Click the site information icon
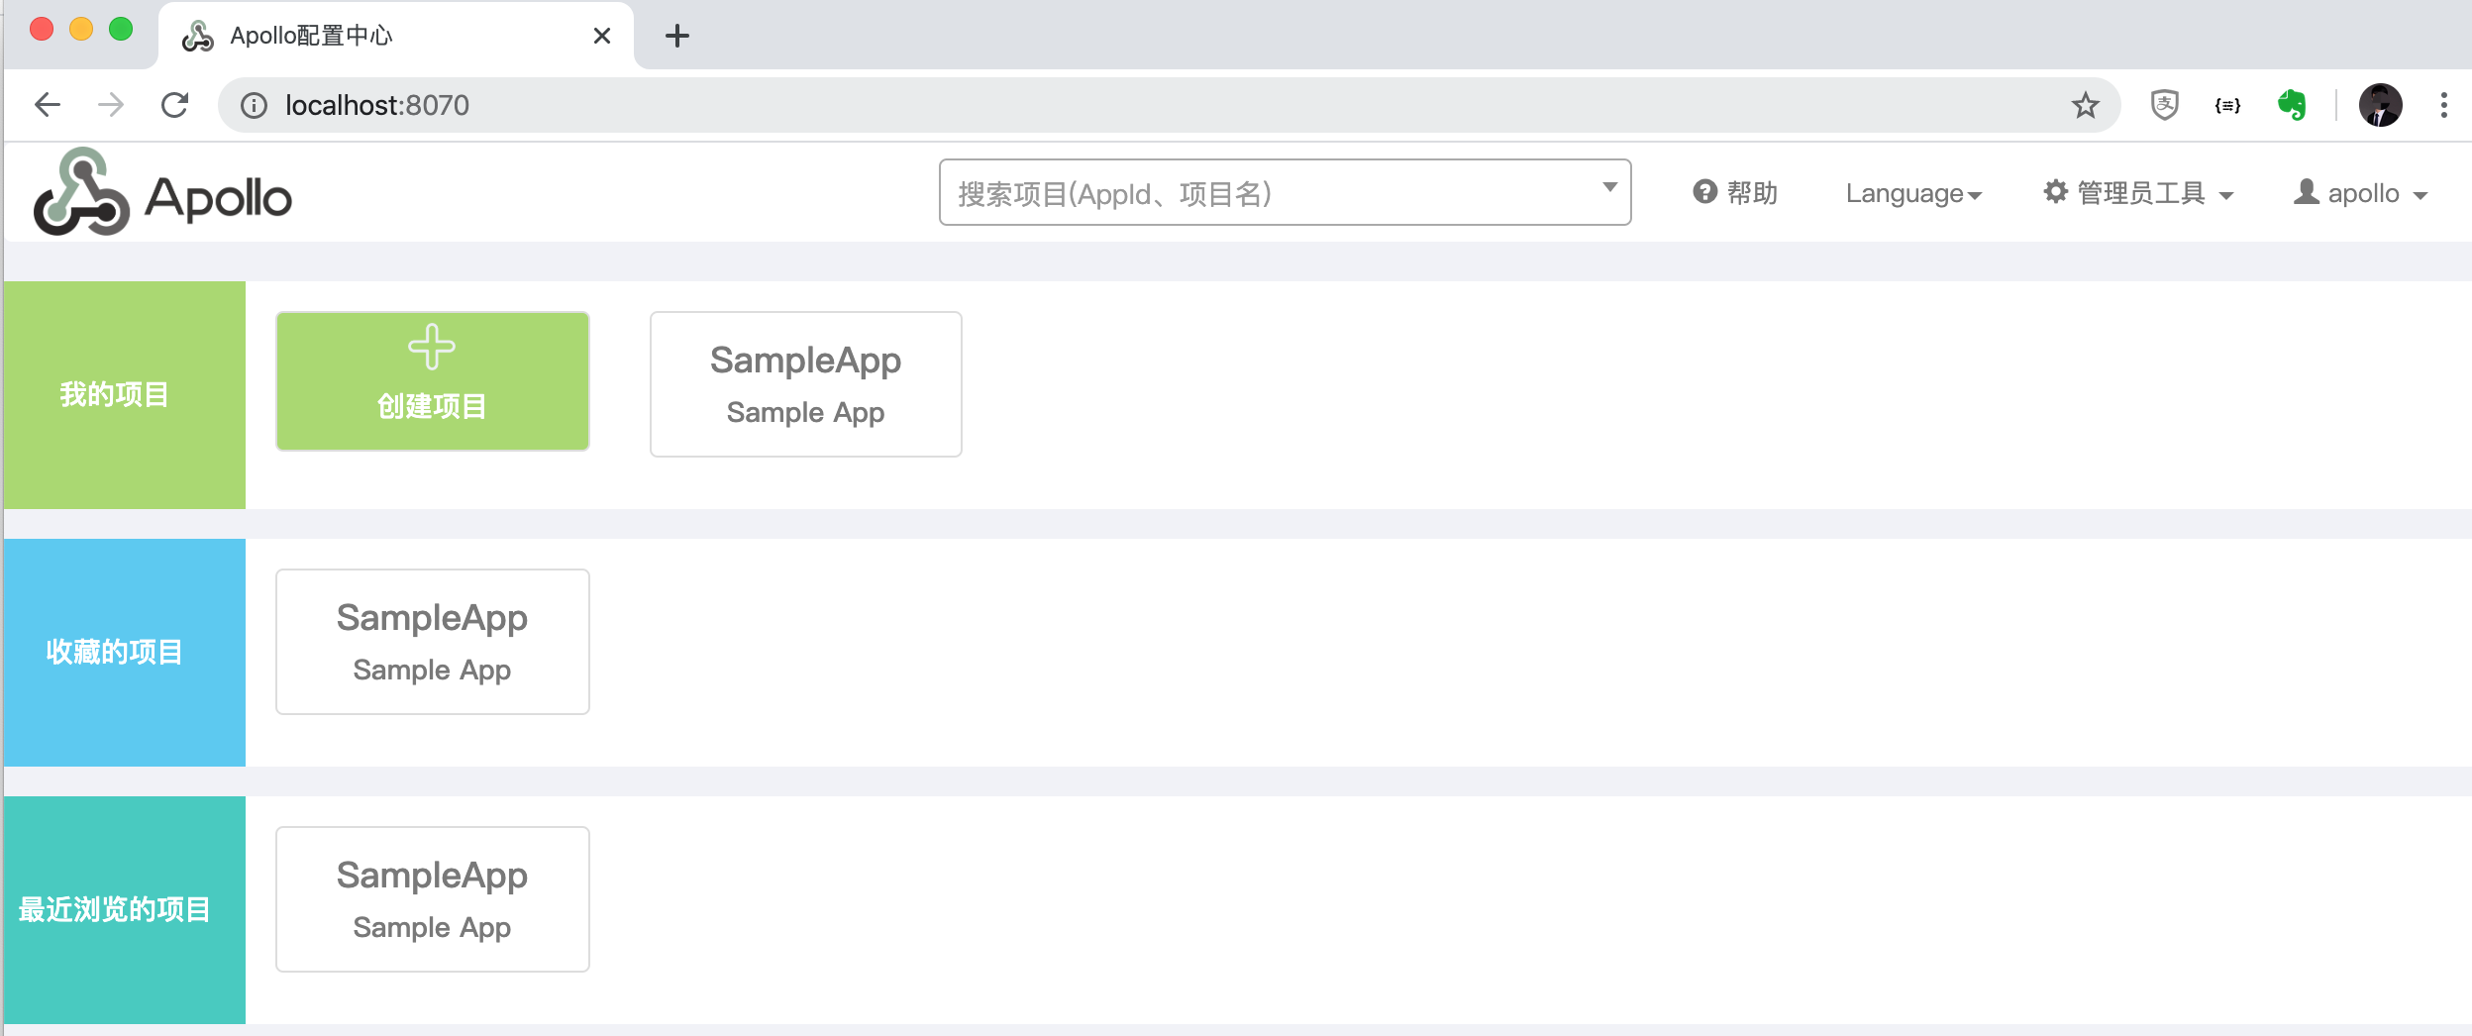Screen dimensions: 2472x1036 [x=255, y=105]
